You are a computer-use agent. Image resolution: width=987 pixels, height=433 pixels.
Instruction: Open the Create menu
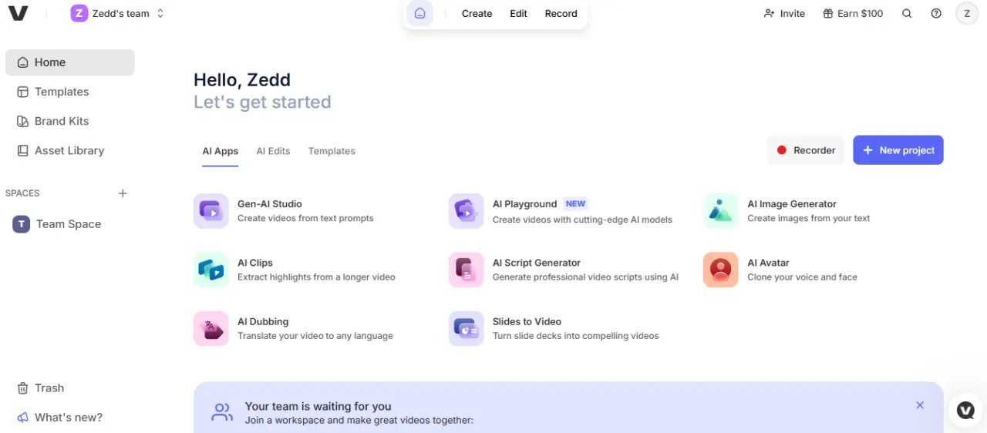coord(477,13)
